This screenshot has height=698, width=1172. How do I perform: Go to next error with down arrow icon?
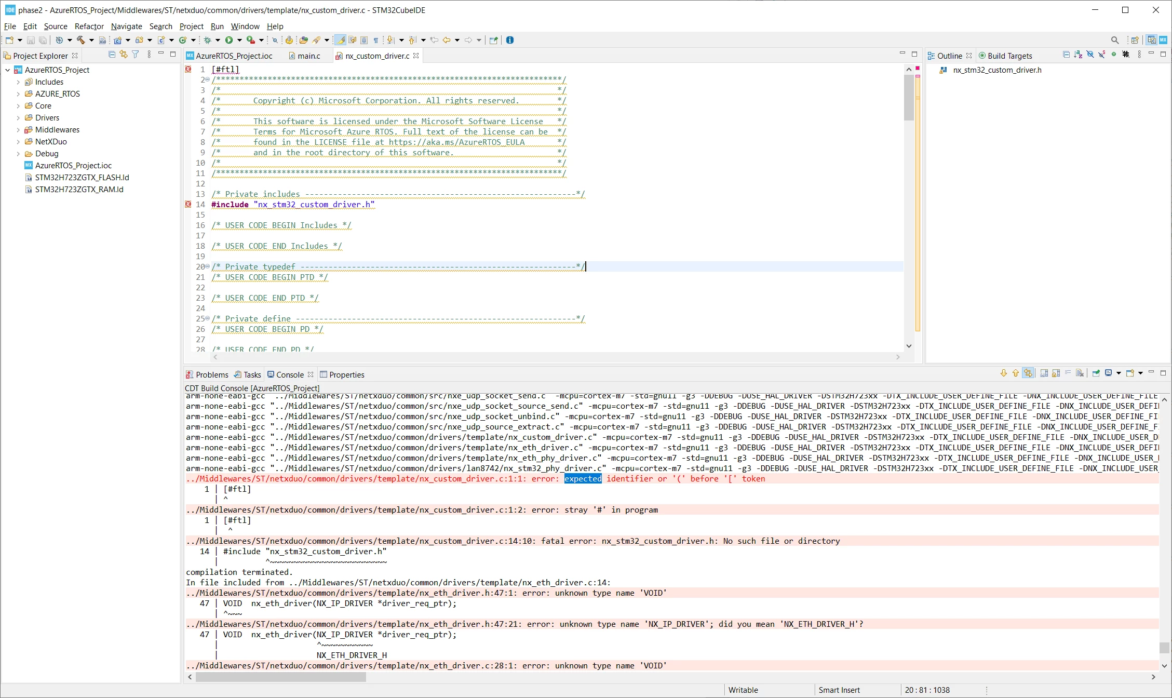[x=1003, y=373]
